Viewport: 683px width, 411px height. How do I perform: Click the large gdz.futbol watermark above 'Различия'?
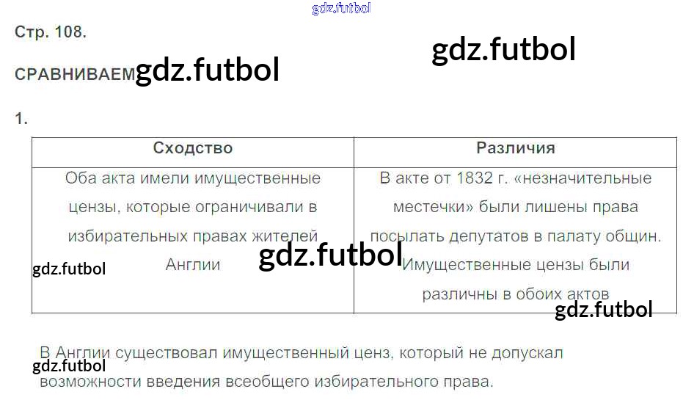point(503,50)
